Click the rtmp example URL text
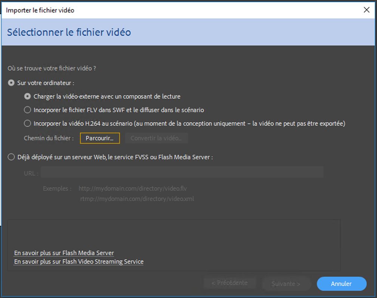Screen dimensions: 377x298 [137, 199]
